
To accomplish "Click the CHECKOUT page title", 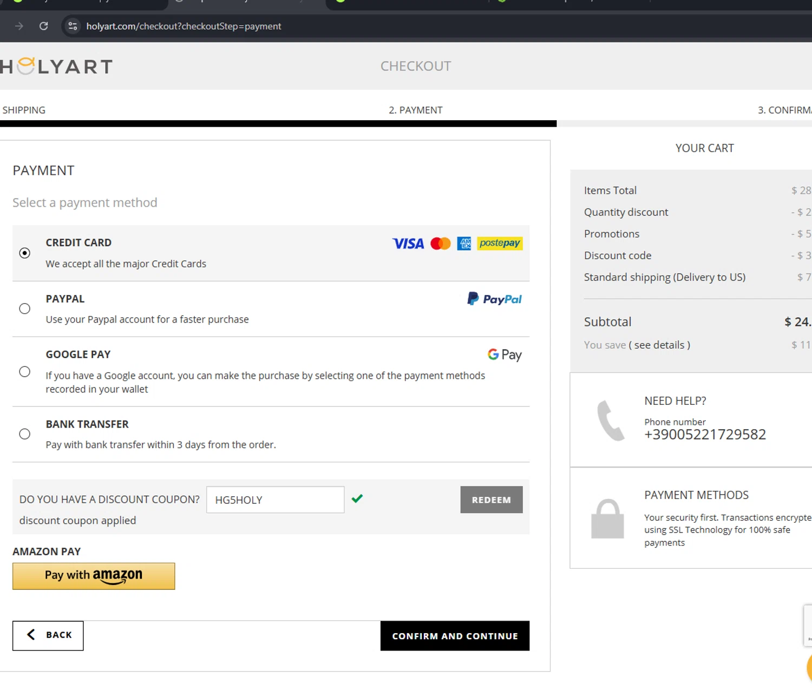I will coord(415,66).
